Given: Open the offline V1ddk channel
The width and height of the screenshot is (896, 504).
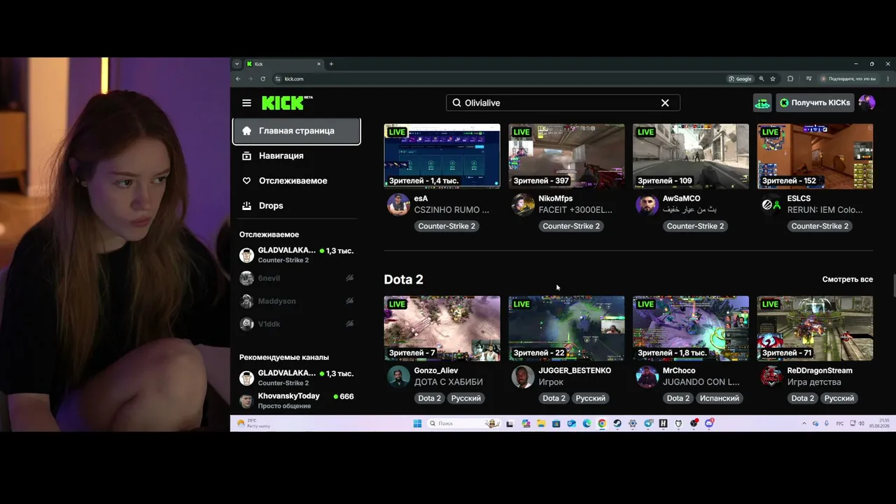Looking at the screenshot, I should [296, 324].
